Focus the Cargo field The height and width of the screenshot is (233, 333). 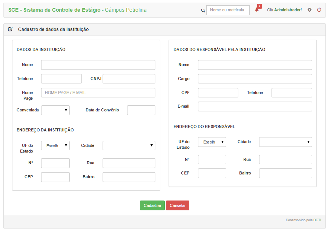(255, 79)
